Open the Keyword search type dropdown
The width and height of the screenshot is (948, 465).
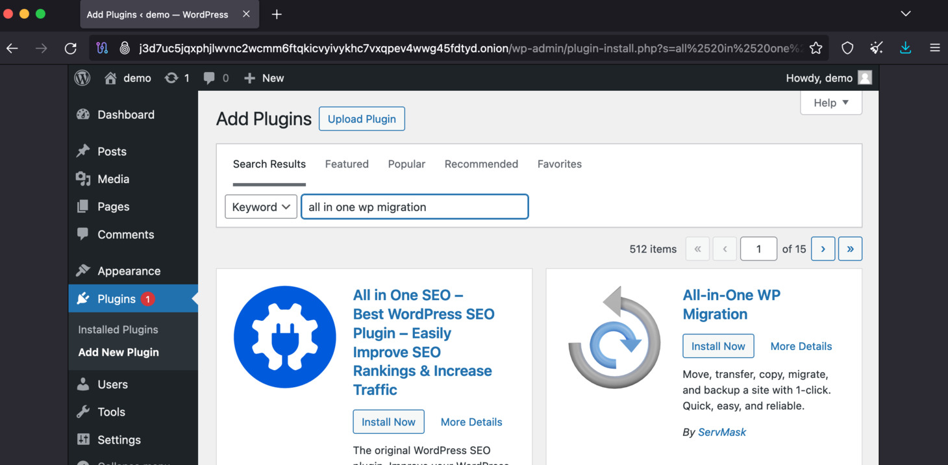click(x=261, y=207)
